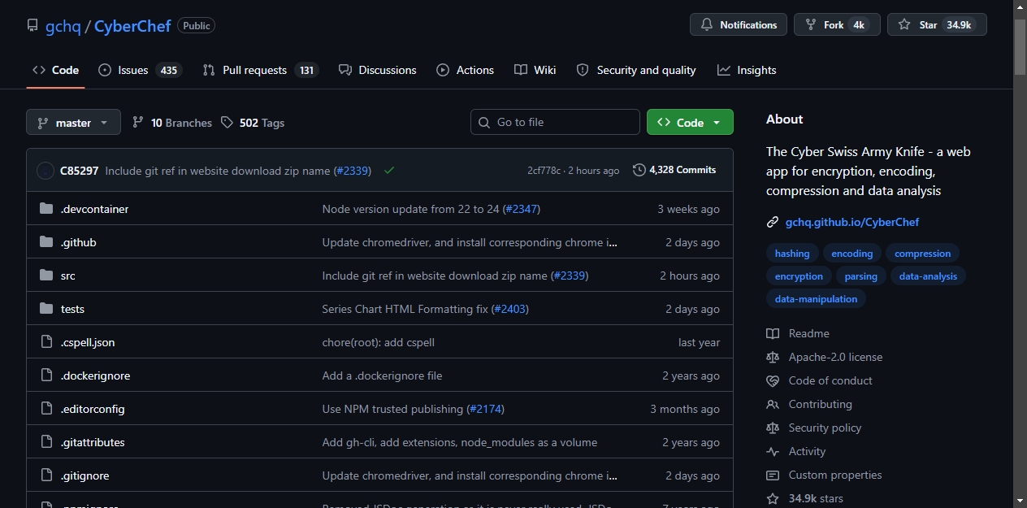
Task: Open the Security and quality tab
Action: pyautogui.click(x=636, y=70)
